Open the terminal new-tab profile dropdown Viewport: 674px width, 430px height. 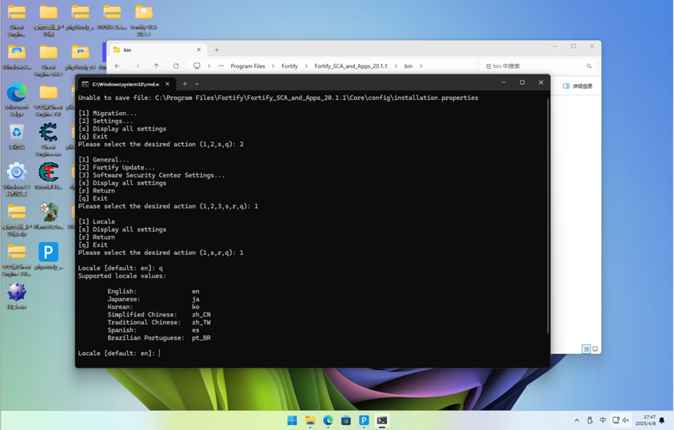click(197, 84)
